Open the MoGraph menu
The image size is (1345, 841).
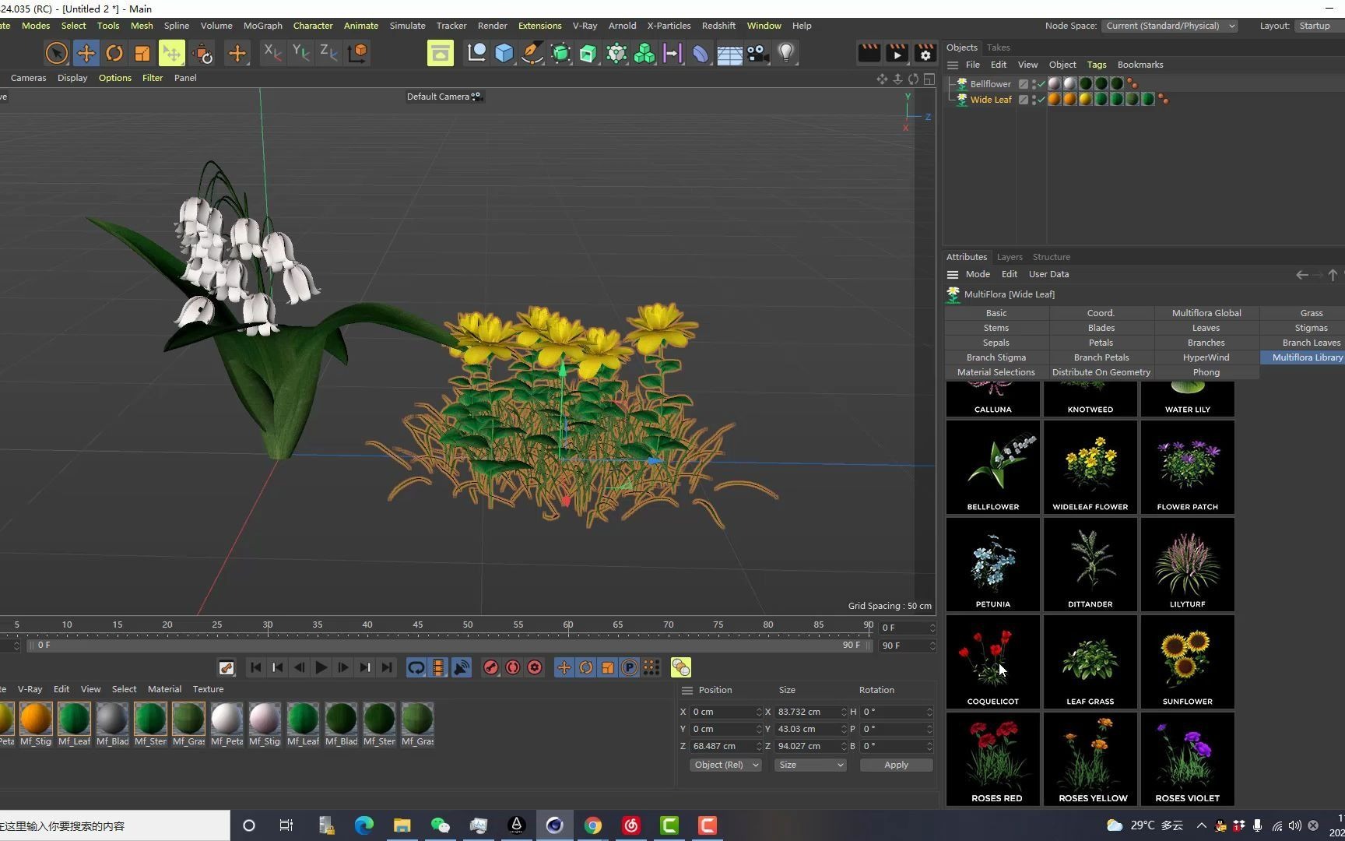point(262,26)
